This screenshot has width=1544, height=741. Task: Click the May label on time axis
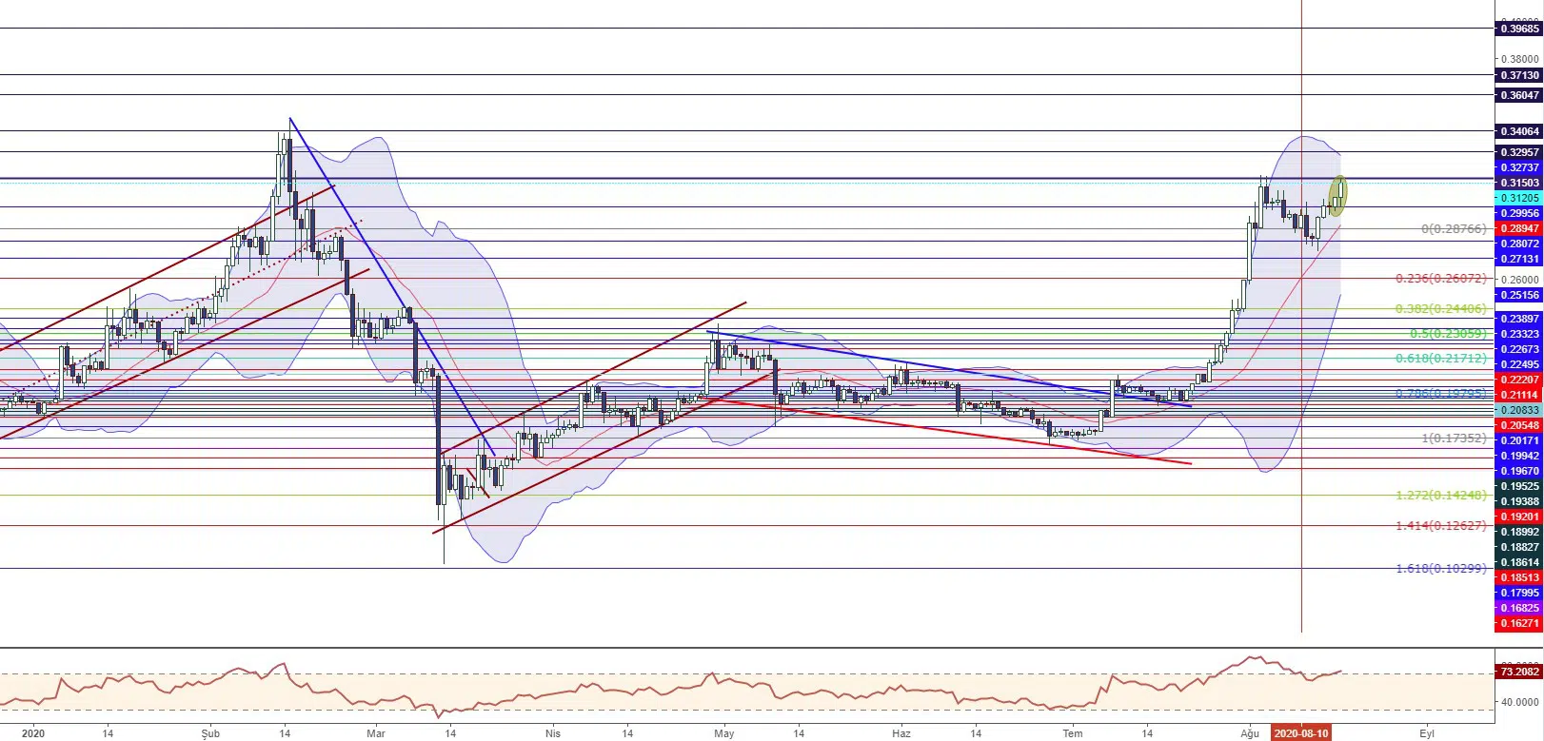click(x=724, y=733)
